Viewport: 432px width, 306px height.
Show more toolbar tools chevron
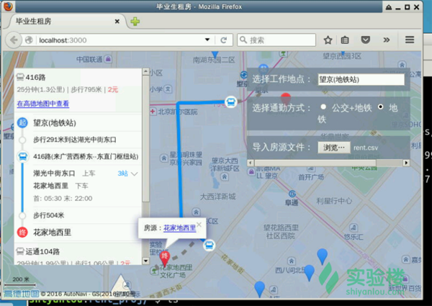point(387,40)
